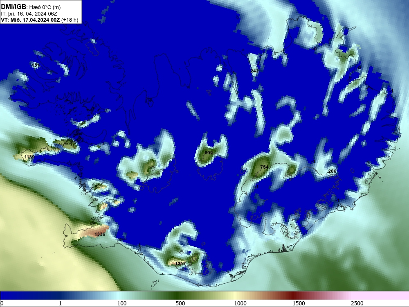Click the init time line 'IT: þri. 16. 04. 2024 06Z'

click(29, 14)
